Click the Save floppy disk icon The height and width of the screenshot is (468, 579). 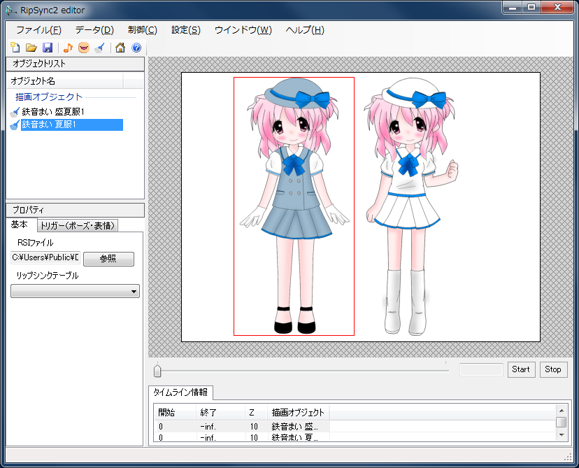pos(48,48)
